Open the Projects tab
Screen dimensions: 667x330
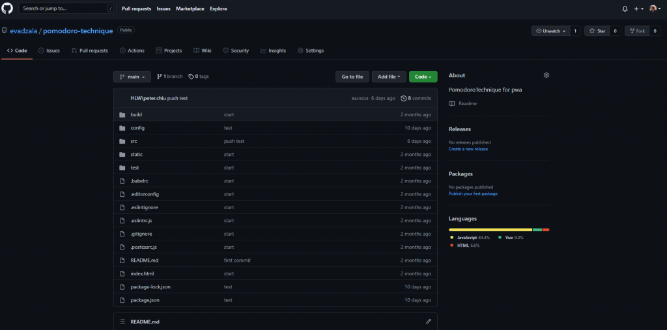(169, 51)
